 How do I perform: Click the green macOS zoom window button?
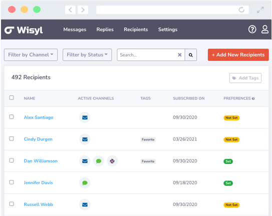(37, 9)
